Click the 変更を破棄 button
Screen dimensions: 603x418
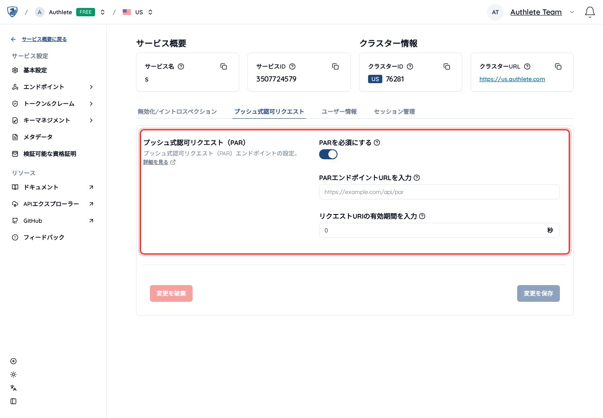click(x=171, y=293)
